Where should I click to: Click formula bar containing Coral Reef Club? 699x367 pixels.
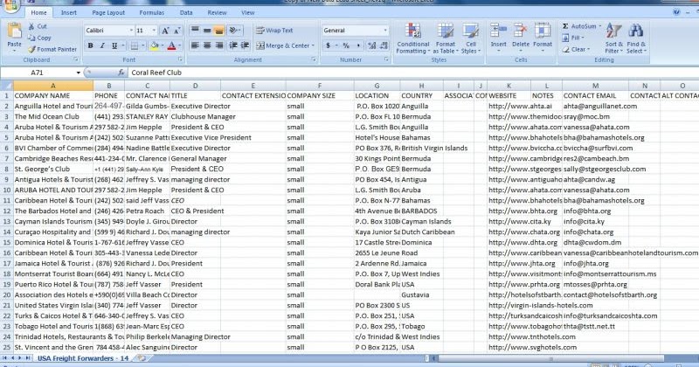[412, 73]
